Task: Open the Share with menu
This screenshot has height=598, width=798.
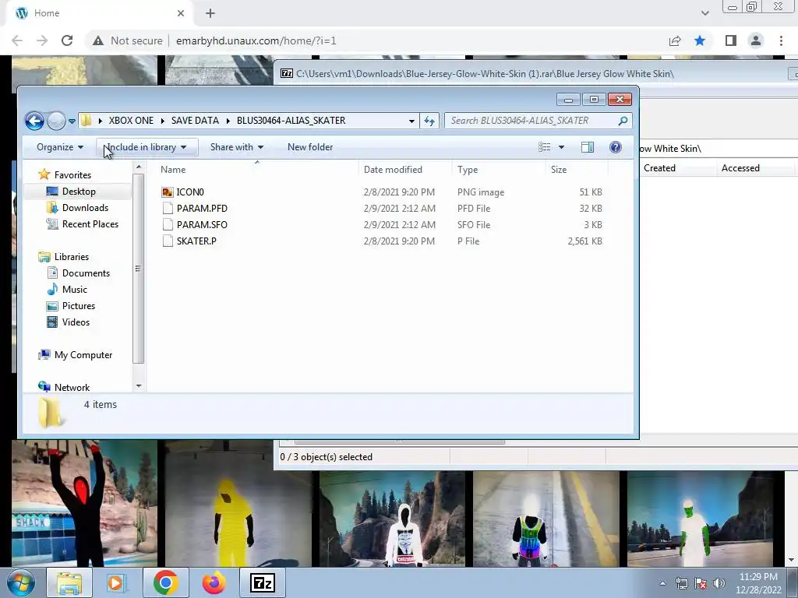Action: (x=237, y=147)
